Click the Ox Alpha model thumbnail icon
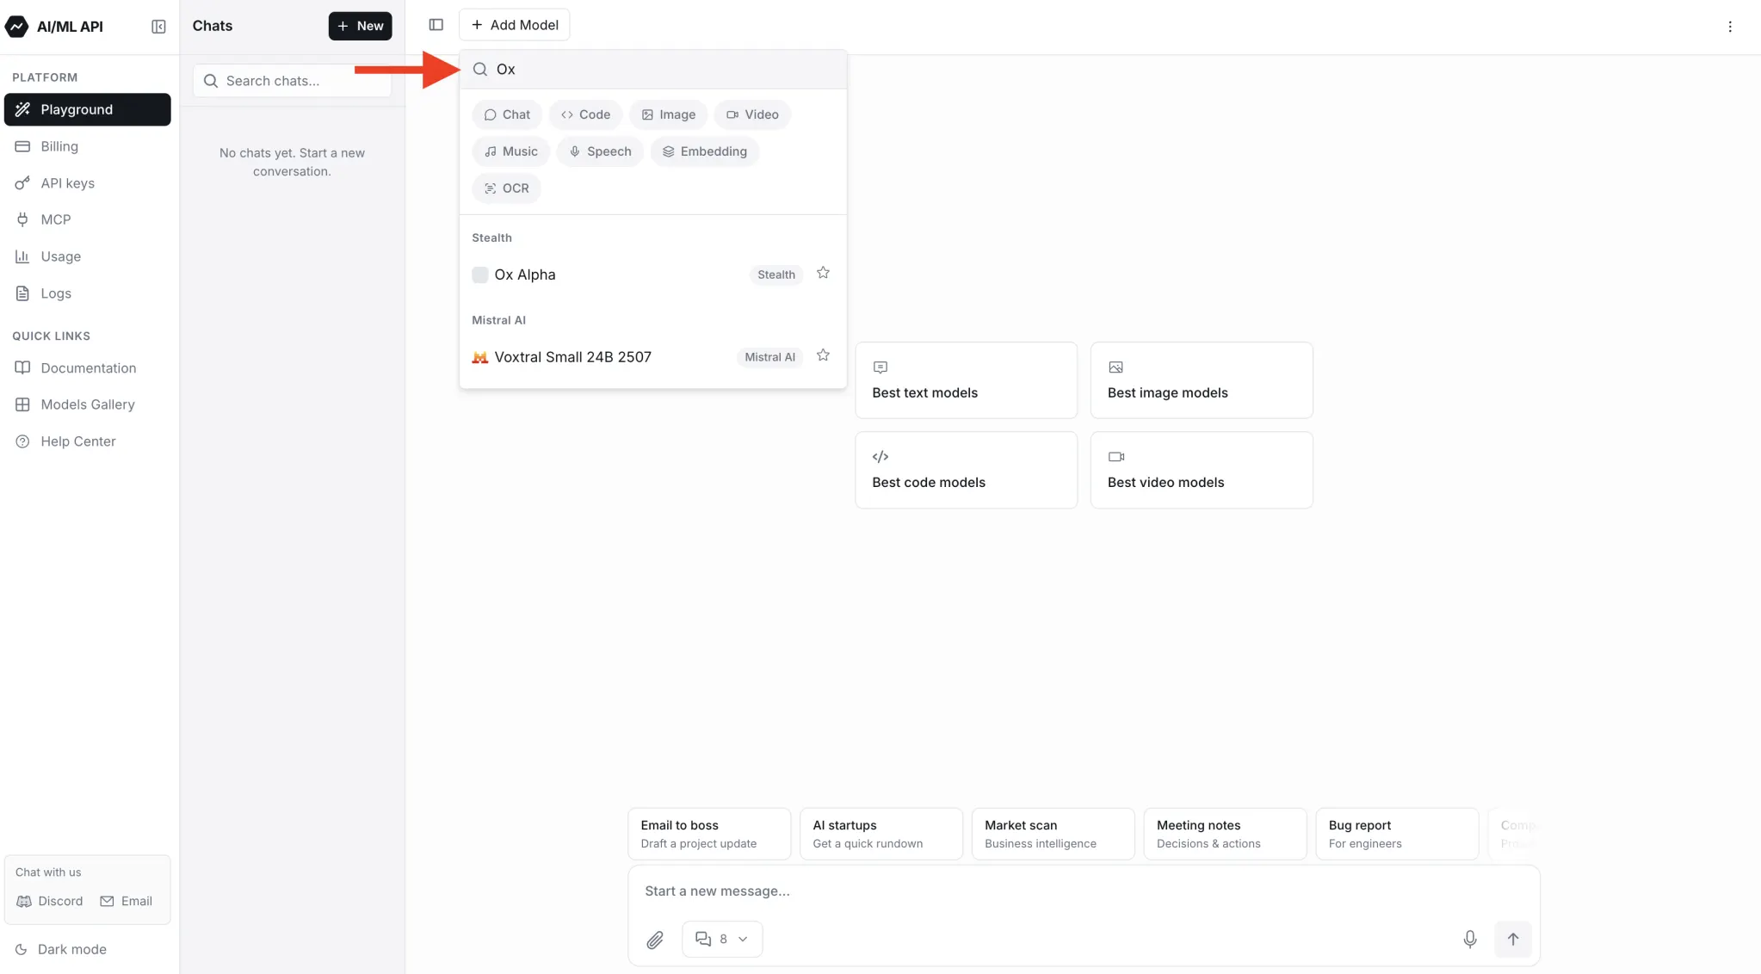Screen dimensions: 1761x974 click(480, 274)
